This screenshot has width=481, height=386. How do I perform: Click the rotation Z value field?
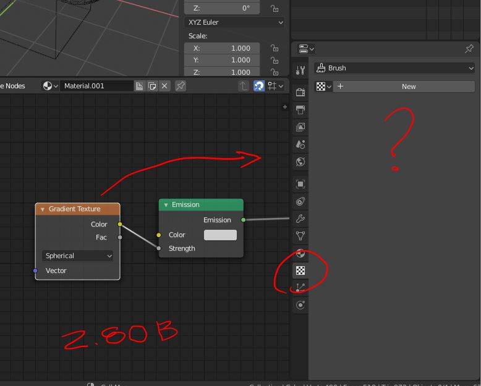point(222,8)
